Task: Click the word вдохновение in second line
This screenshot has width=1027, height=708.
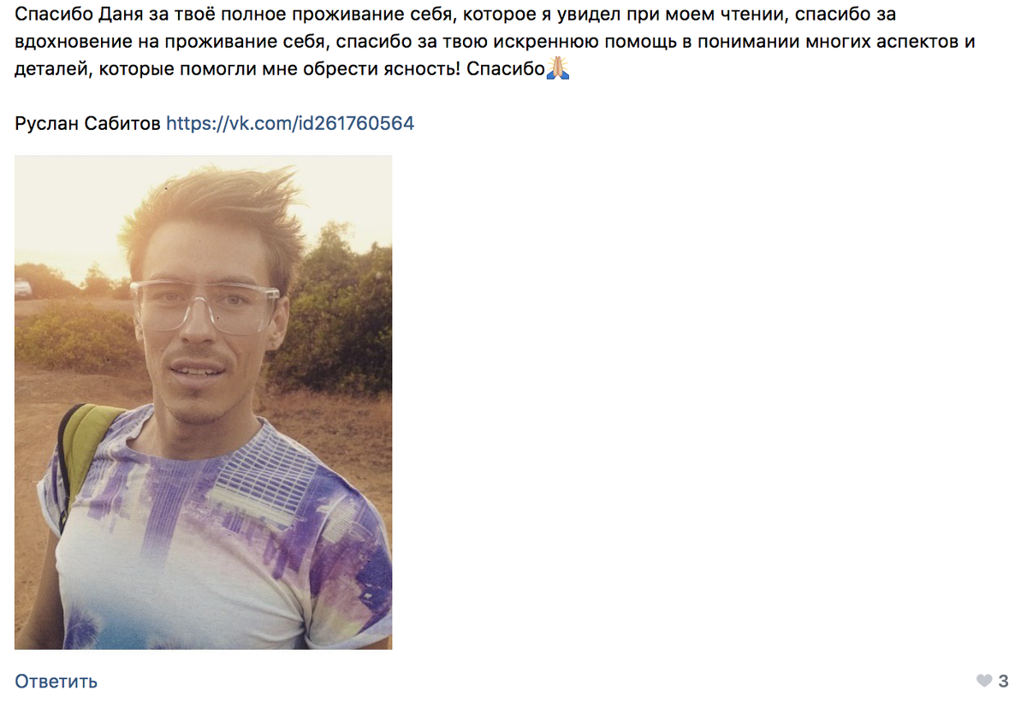Action: coord(74,42)
